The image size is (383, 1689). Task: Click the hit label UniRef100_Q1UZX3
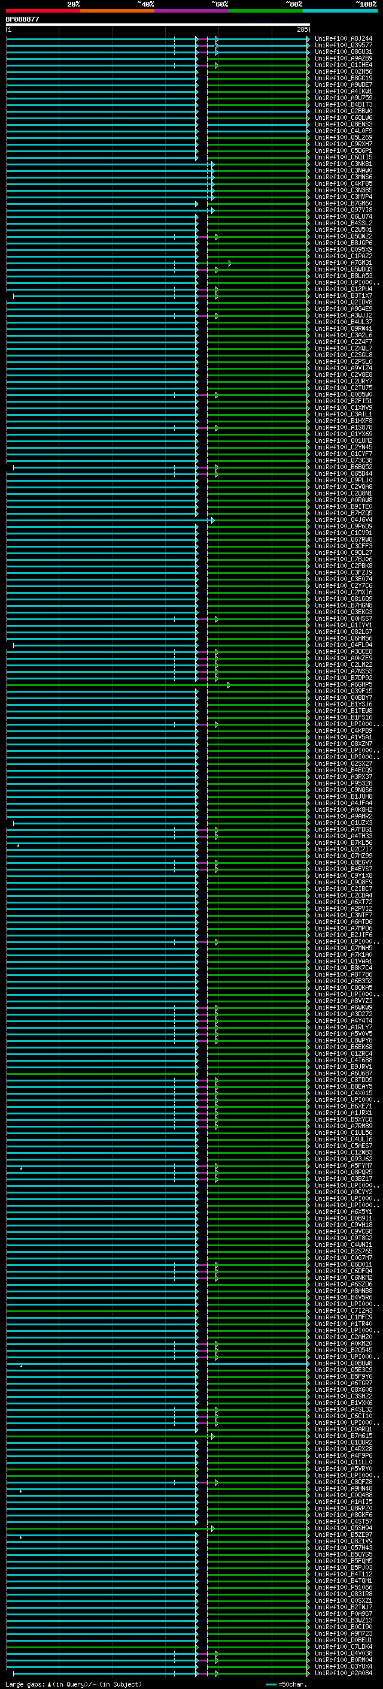click(344, 823)
